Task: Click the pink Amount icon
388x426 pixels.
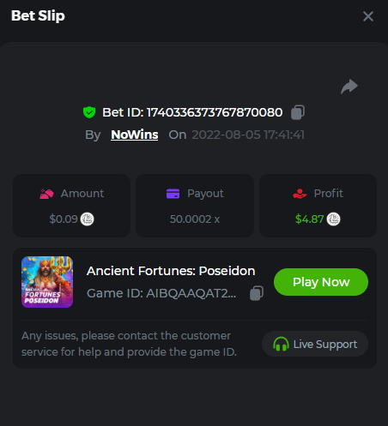Action: tap(46, 194)
